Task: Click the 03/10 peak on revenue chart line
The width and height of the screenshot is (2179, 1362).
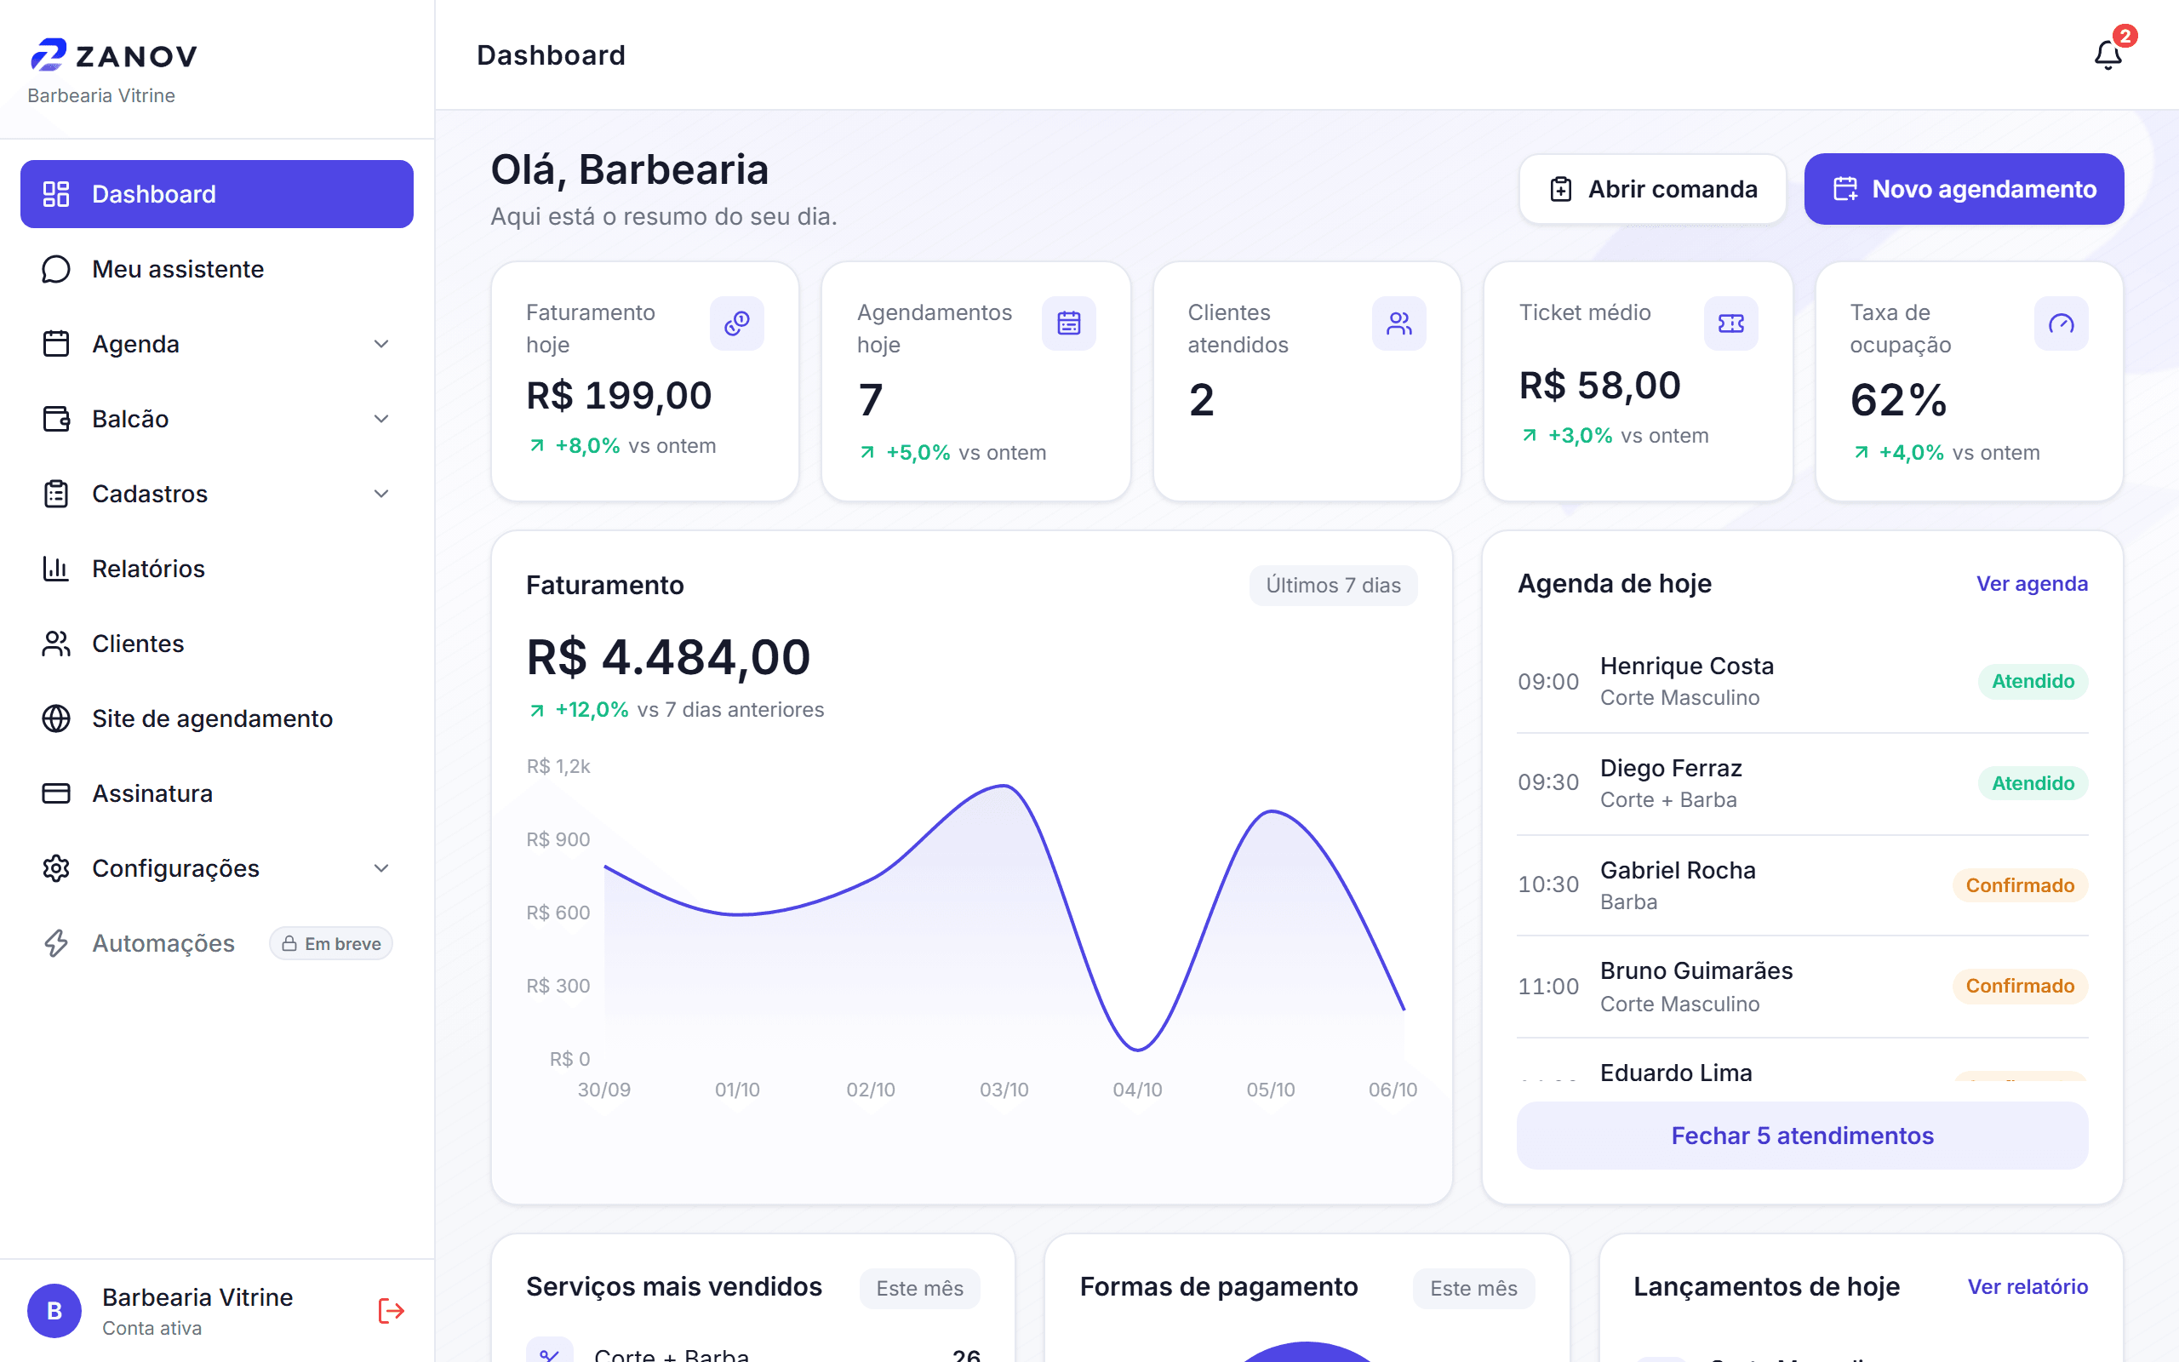Action: 1004,787
